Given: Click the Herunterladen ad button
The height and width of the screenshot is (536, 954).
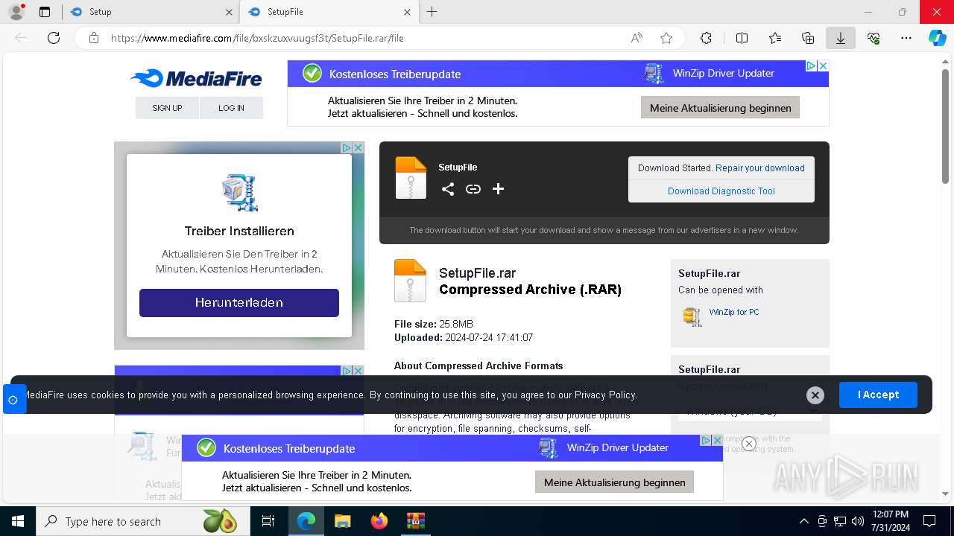Looking at the screenshot, I should [x=239, y=303].
